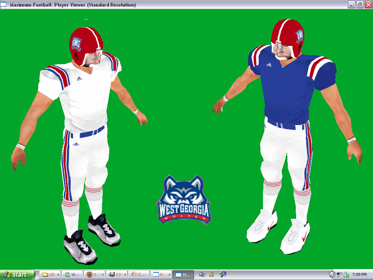Expand the GIMP group dropdown arrow
This screenshot has height=280, width=373.
pos(125,275)
